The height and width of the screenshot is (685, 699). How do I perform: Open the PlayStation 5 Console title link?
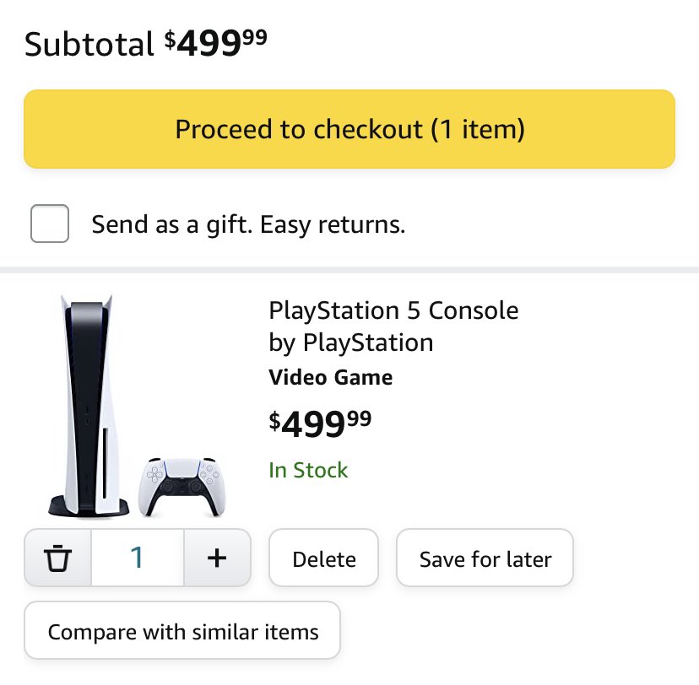[393, 310]
